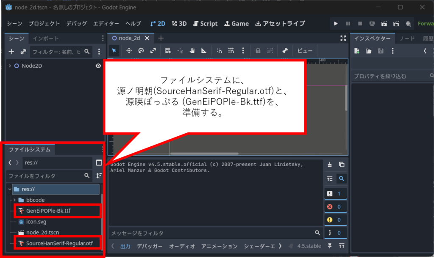
Task: Toggle grid snapping in the viewport toolbar
Action: [x=231, y=51]
